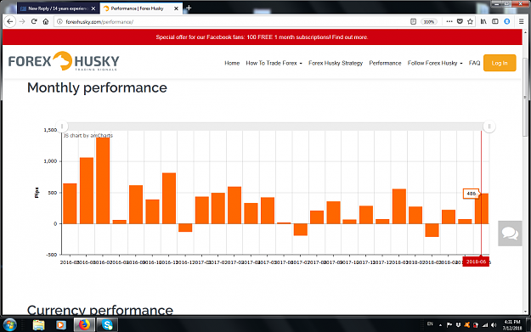Reload the page with the refresh icon
Viewport: 531px width, 332px height.
point(34,22)
